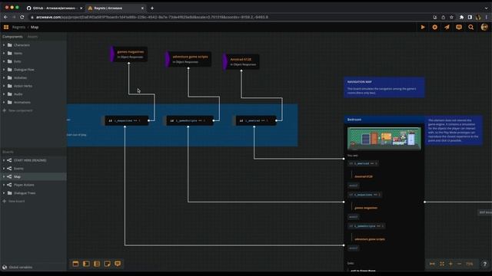Open Global variables at sidebar bottom
Screen dimensions: 492x276
pyautogui.click(x=17, y=268)
